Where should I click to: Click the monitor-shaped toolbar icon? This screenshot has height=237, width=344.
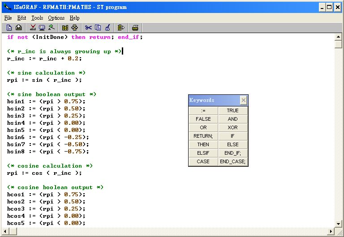(42, 28)
